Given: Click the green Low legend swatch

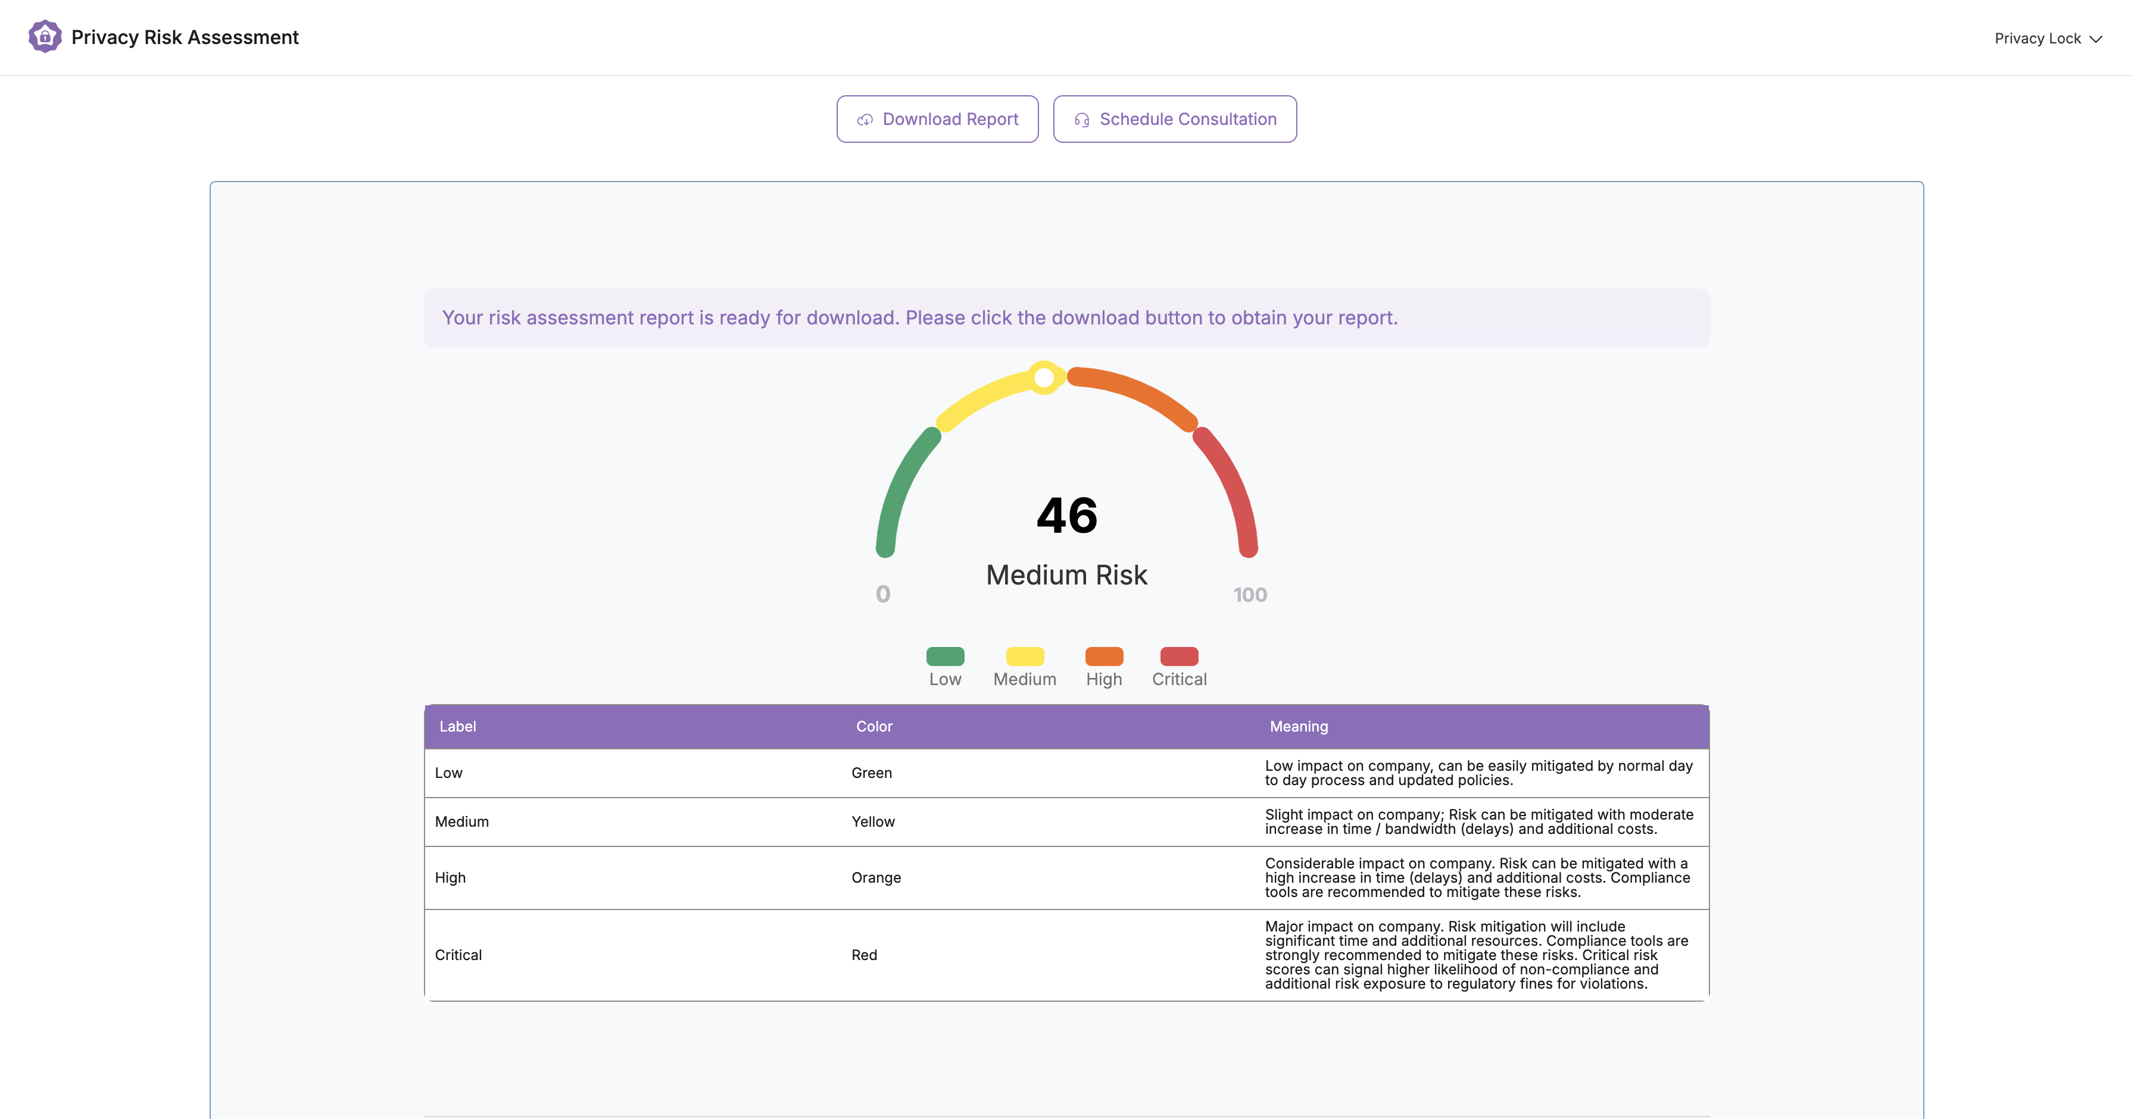Looking at the screenshot, I should [945, 656].
